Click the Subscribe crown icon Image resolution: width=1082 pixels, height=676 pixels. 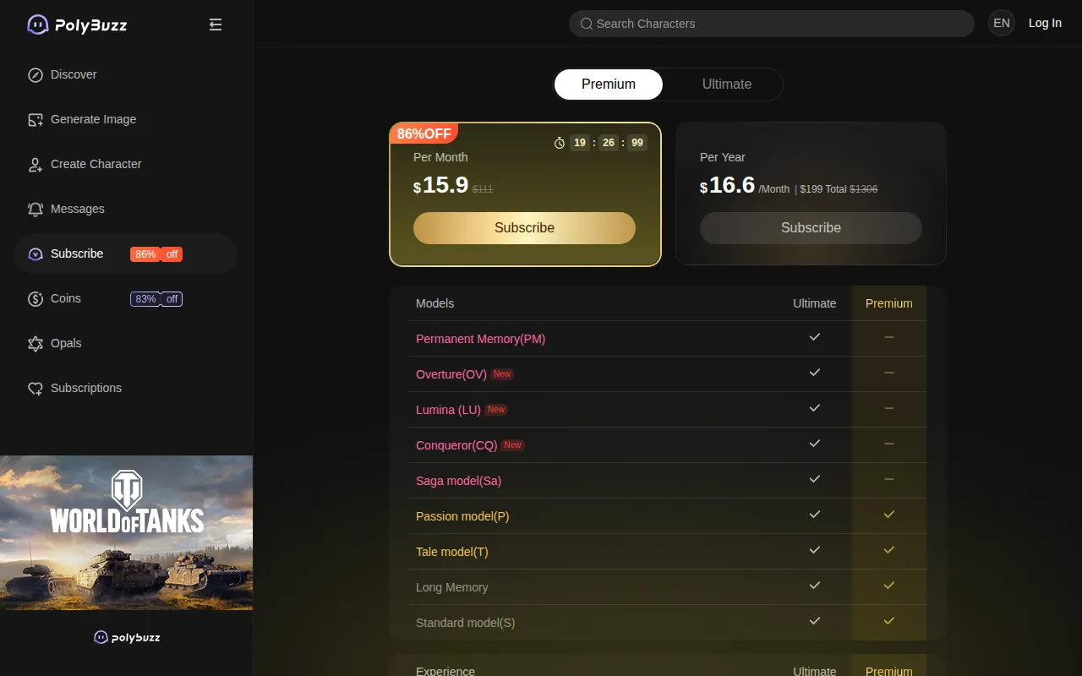[36, 254]
